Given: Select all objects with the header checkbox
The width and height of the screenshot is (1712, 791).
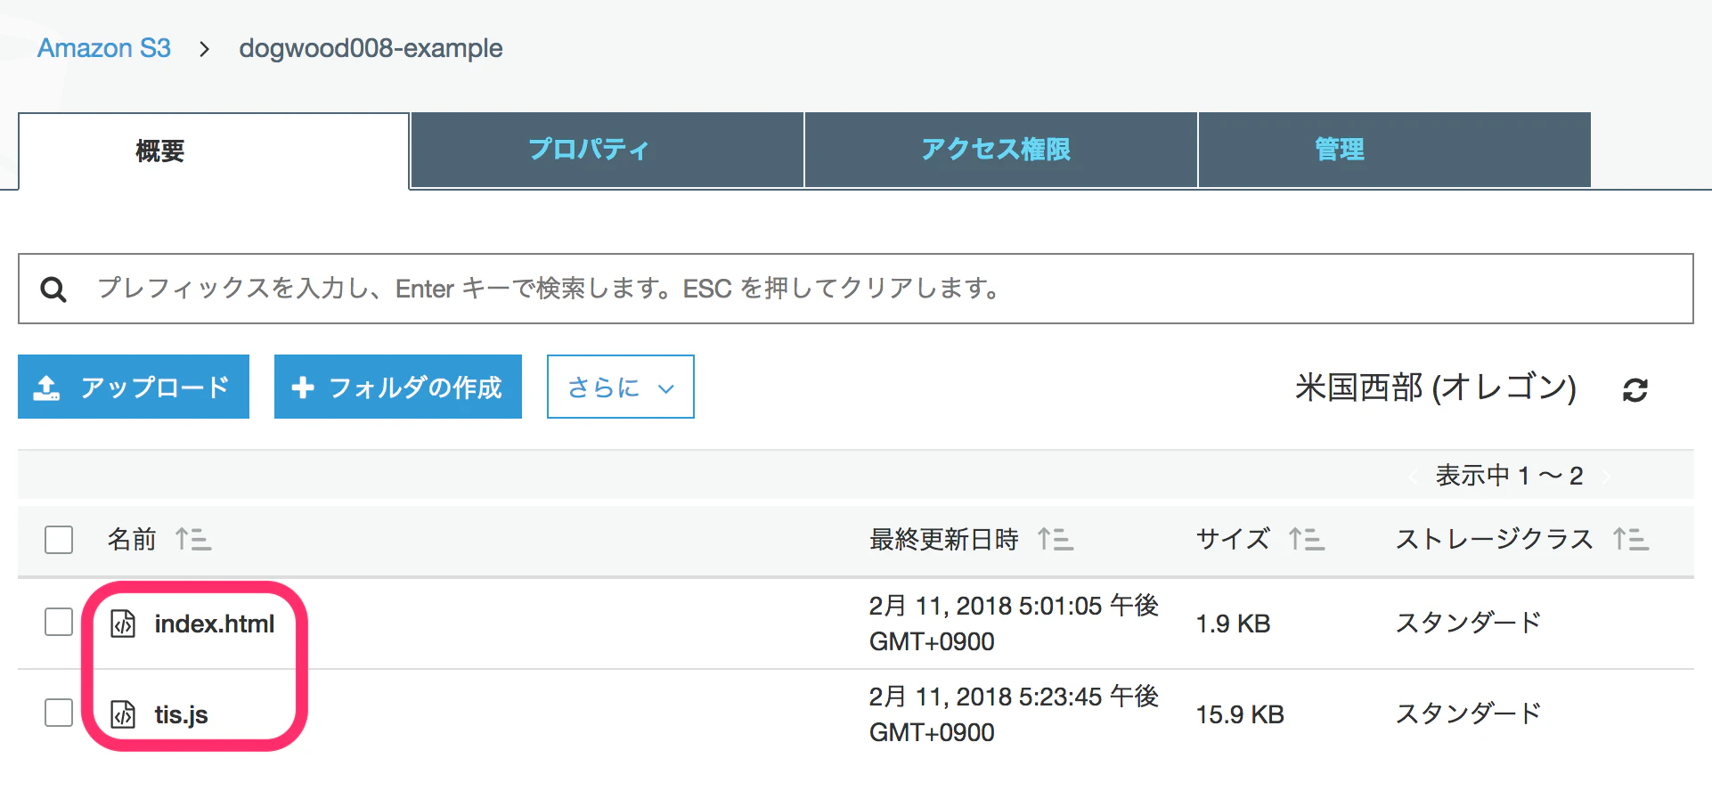Looking at the screenshot, I should (x=59, y=540).
